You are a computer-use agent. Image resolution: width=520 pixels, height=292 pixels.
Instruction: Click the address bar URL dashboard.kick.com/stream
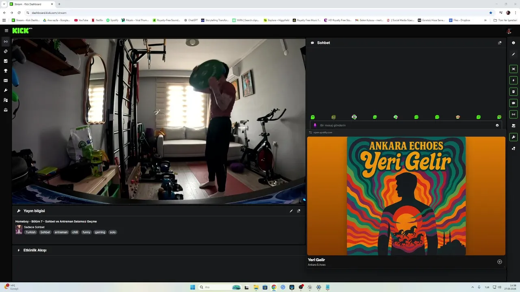[x=49, y=13]
